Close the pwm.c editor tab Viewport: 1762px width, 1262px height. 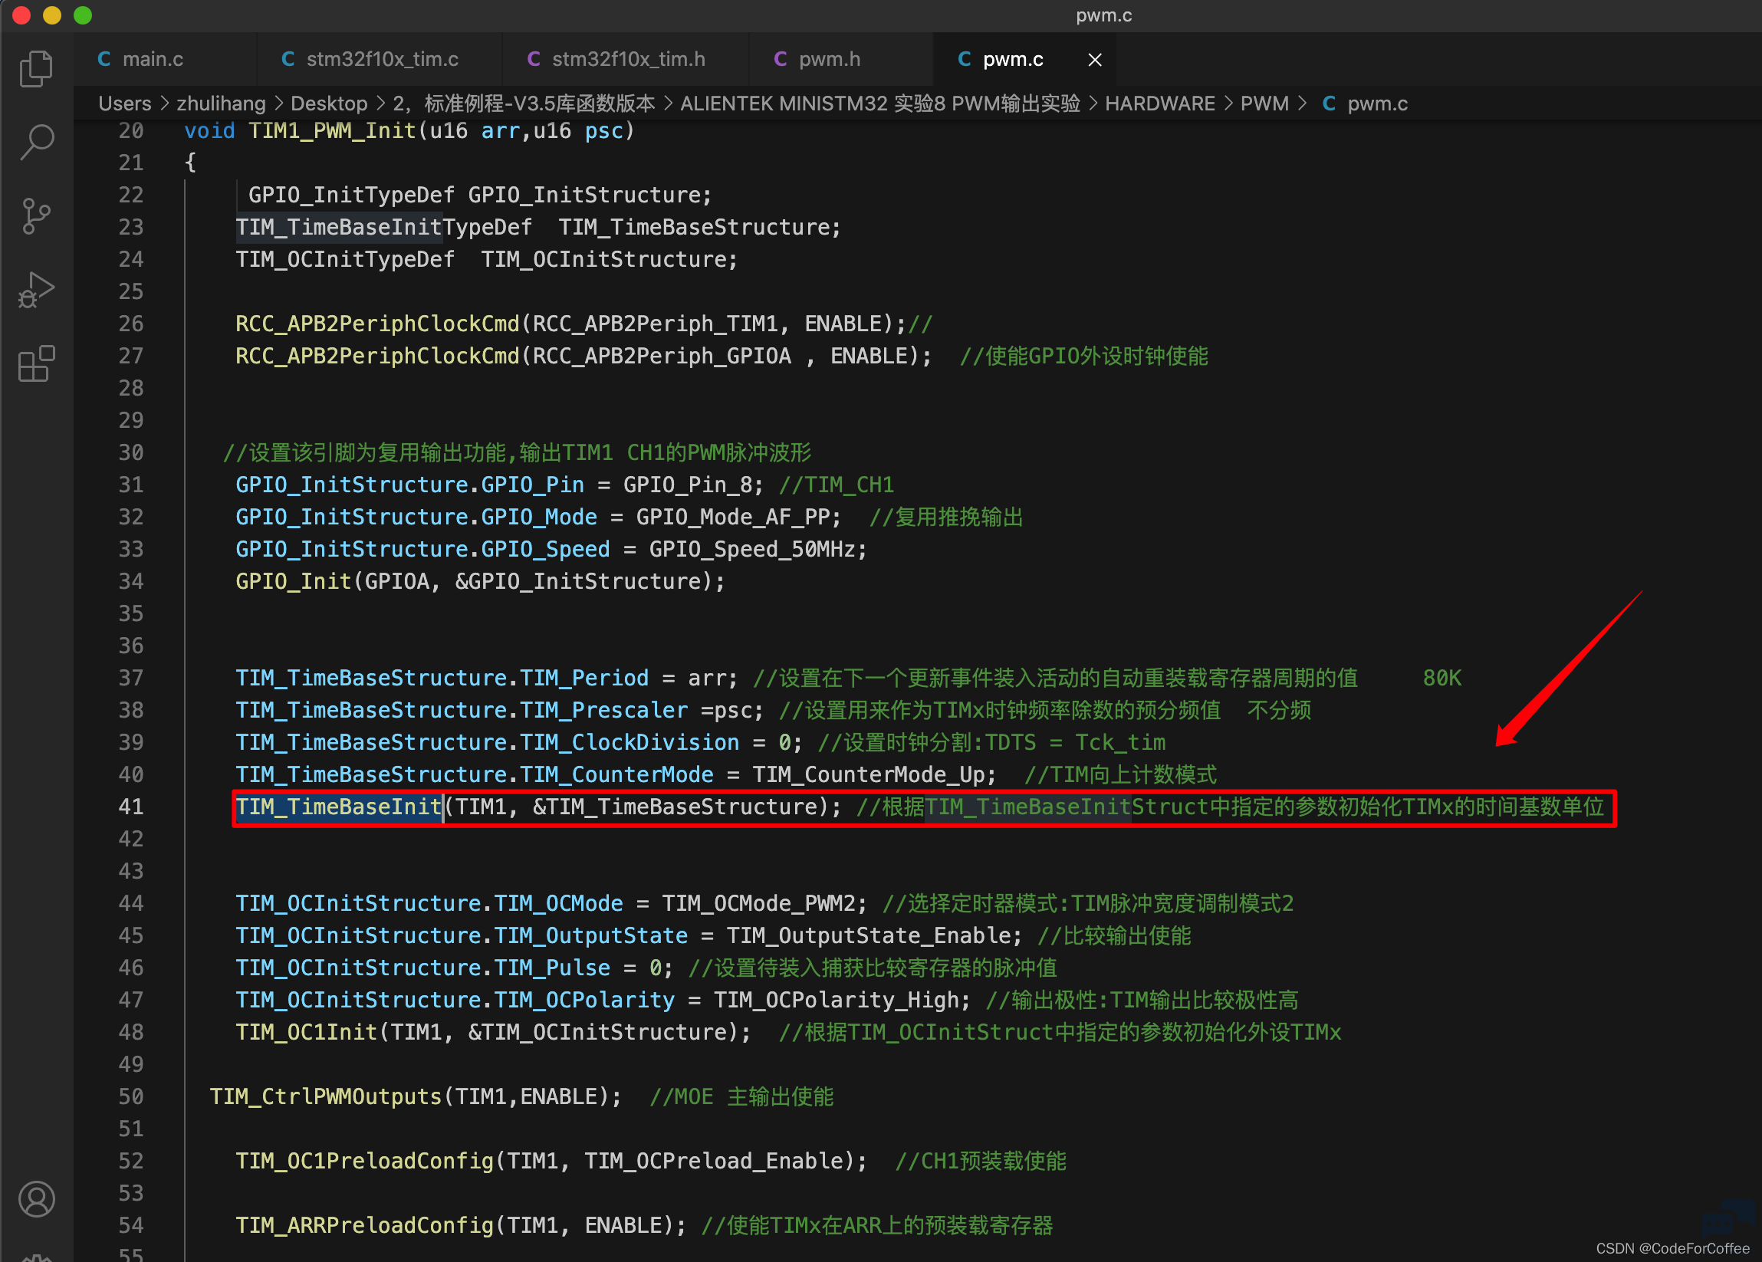(1095, 60)
